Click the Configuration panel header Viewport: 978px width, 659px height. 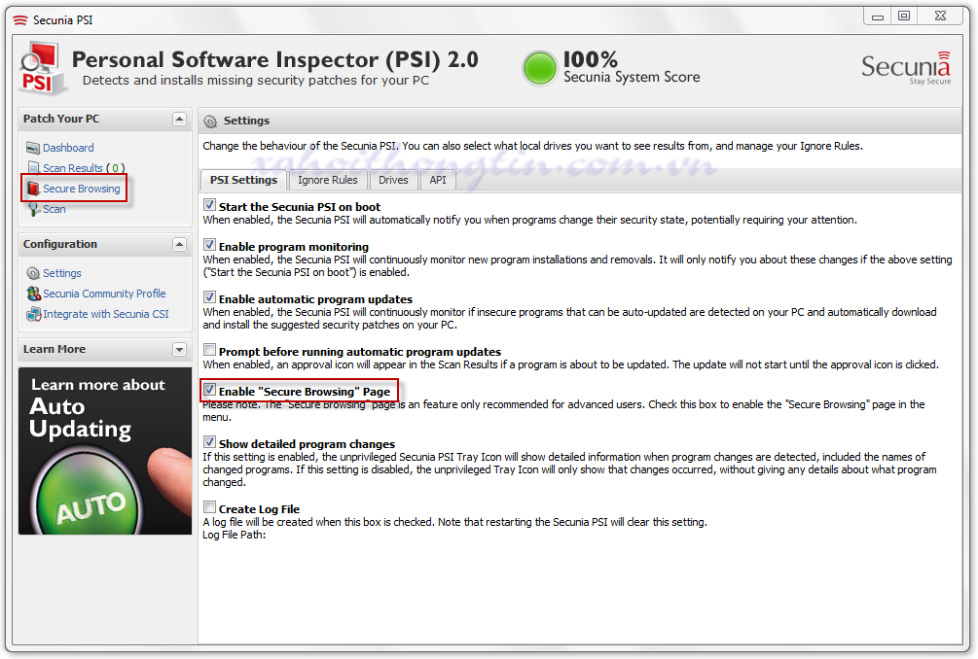[x=105, y=244]
